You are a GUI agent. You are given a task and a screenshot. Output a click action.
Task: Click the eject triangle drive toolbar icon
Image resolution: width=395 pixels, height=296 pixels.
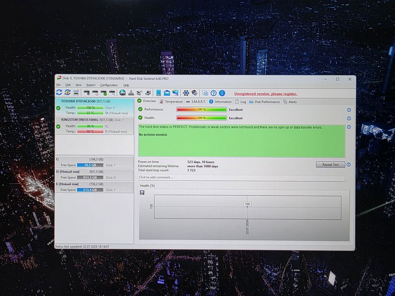131,93
